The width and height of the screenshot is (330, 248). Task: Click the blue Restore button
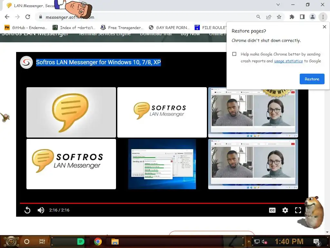click(312, 79)
